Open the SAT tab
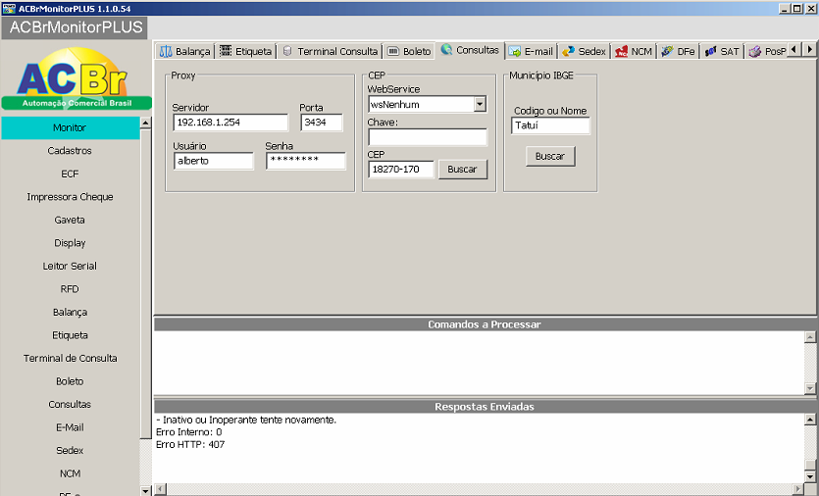Image resolution: width=819 pixels, height=496 pixels. click(x=722, y=51)
